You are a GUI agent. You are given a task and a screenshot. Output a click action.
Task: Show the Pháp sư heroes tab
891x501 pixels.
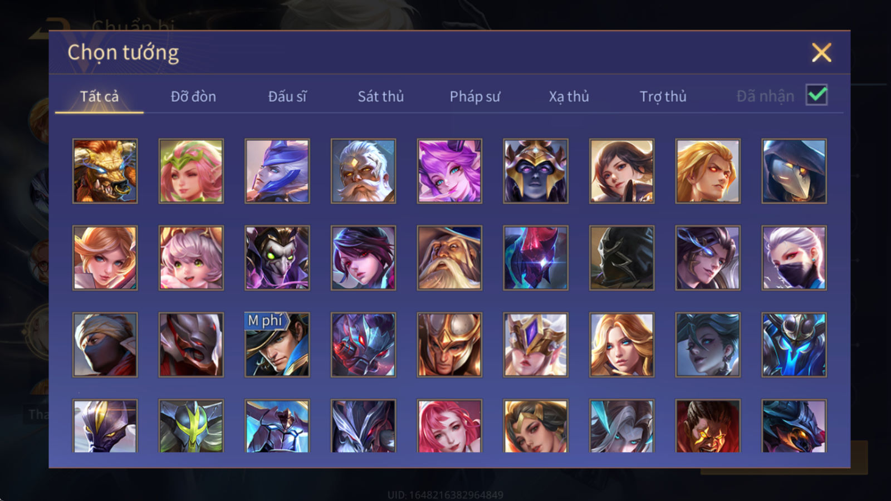(475, 96)
